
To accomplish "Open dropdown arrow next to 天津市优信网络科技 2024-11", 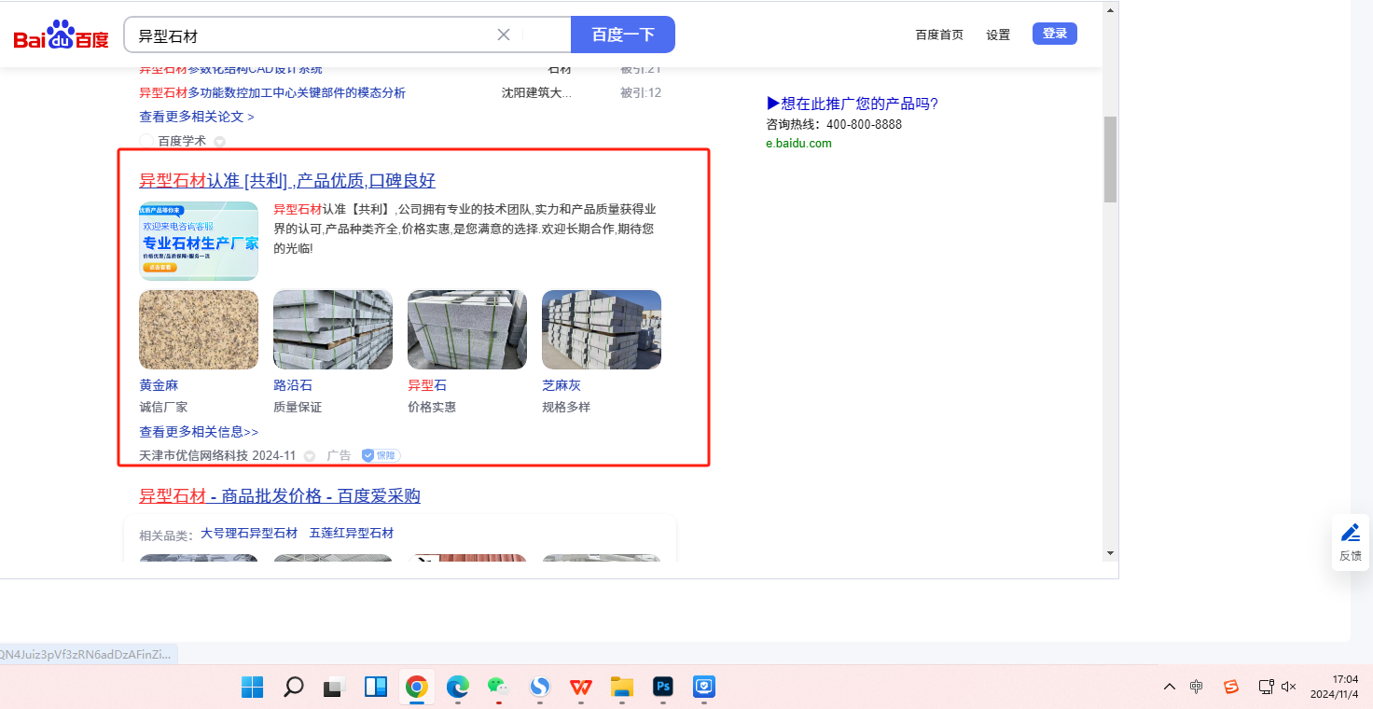I will click(x=310, y=456).
